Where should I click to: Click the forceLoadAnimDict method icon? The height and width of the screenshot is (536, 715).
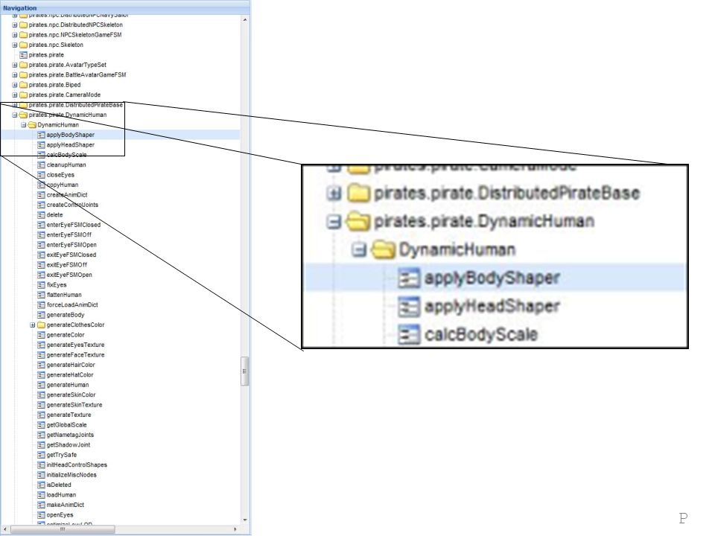coord(41,306)
